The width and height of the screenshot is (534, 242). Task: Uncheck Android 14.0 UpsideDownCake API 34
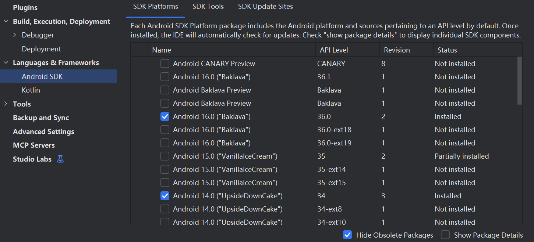tap(165, 196)
